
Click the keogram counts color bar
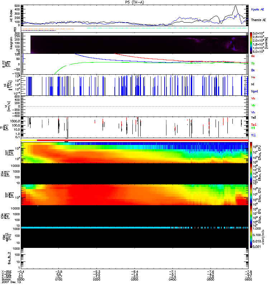[x=251, y=43]
